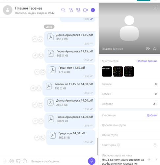Like the Греди при 14,00.pdf message
Screen dimensions: 160x165
pyautogui.click(x=43, y=137)
